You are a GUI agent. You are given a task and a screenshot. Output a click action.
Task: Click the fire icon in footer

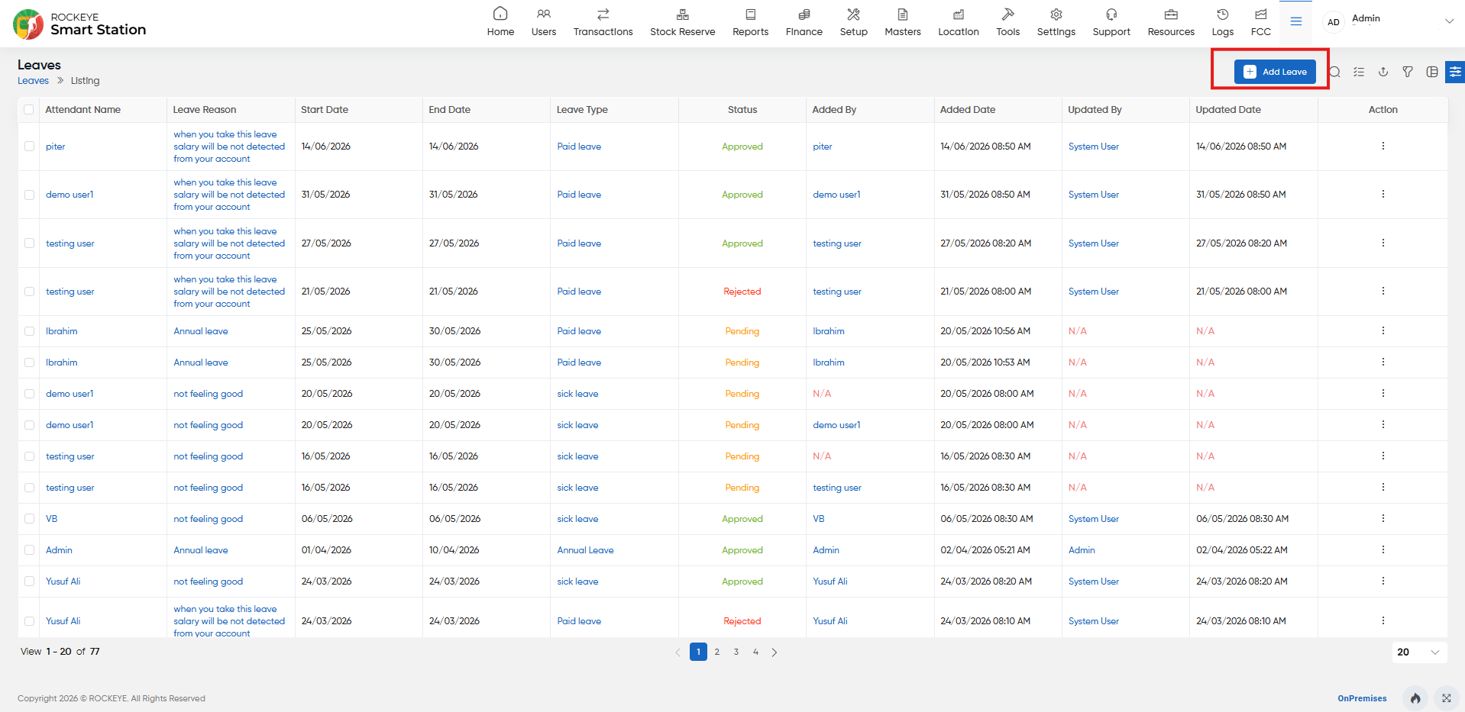click(1415, 698)
